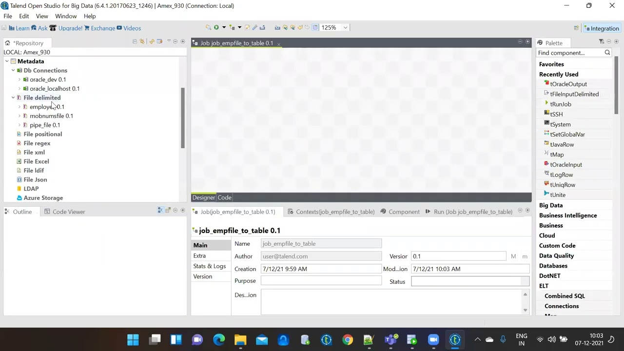Click the Refresh icon in Repository toolbar
The width and height of the screenshot is (624, 351).
152,41
